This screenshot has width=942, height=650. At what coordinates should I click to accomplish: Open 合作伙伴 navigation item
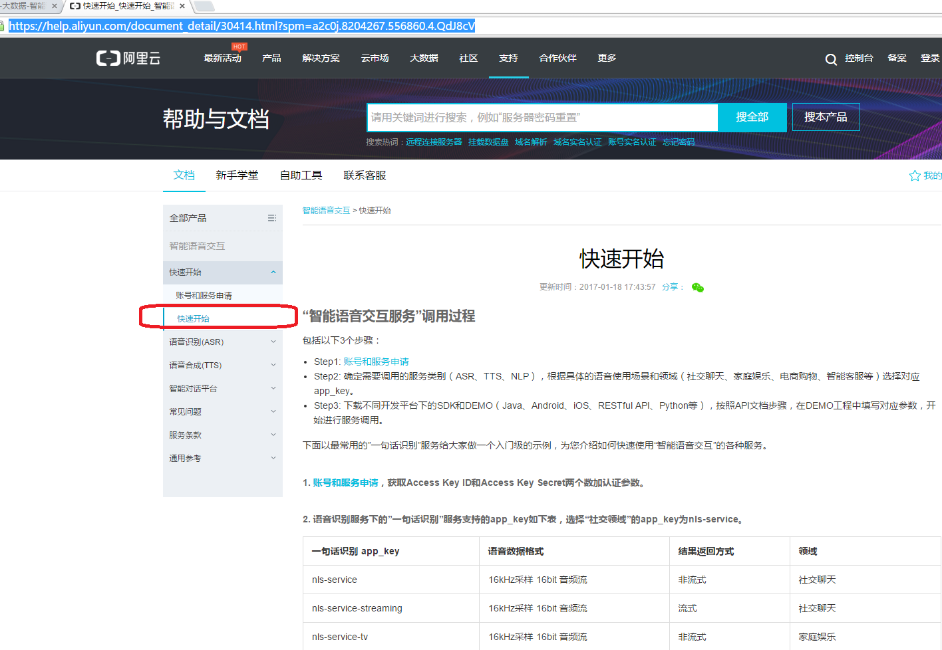[x=557, y=58]
